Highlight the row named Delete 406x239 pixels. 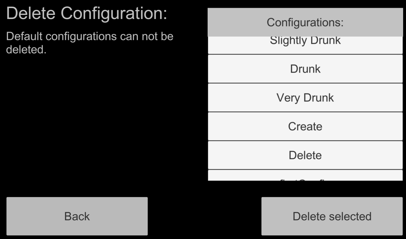coord(305,155)
